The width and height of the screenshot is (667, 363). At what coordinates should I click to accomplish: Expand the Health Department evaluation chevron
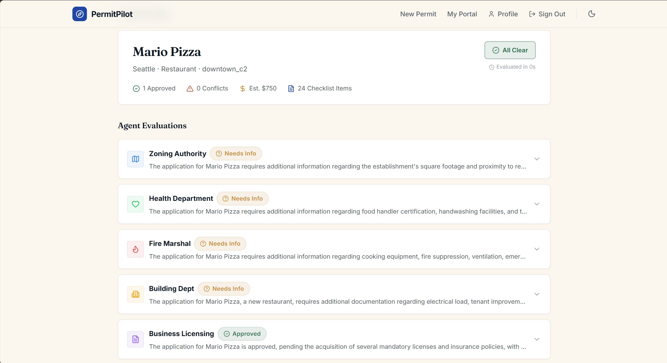click(537, 204)
